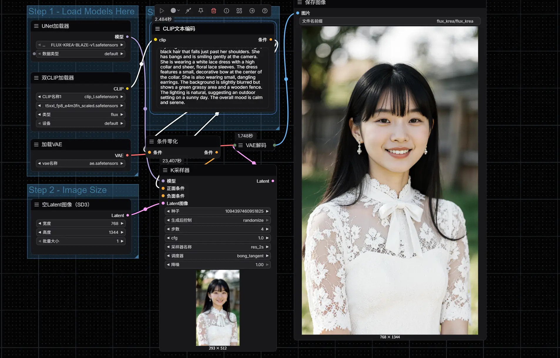Pin the selected CLIP text encode node
The width and height of the screenshot is (560, 358).
201,11
